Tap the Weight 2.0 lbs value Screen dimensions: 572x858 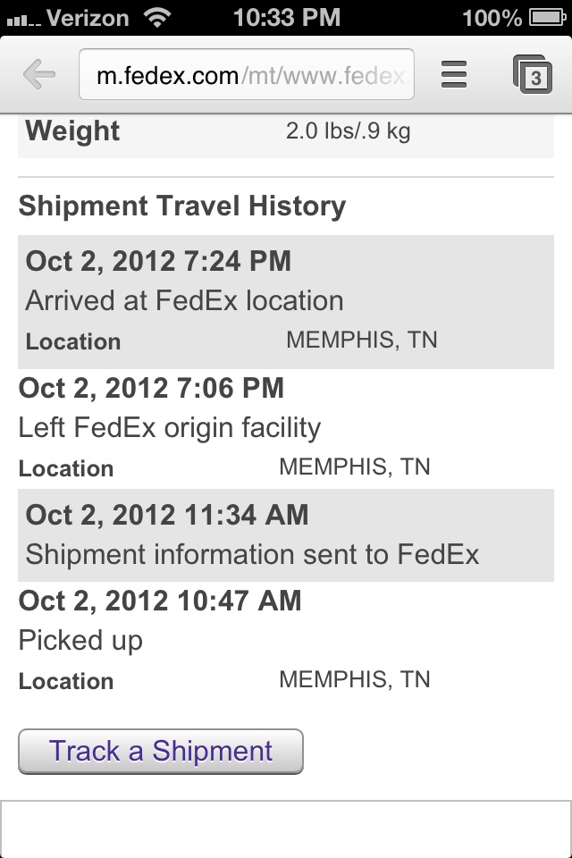tap(349, 131)
